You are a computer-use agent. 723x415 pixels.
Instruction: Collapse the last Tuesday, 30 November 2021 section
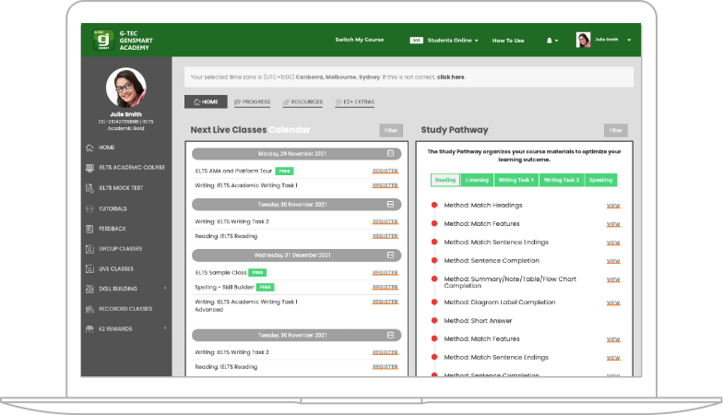click(x=391, y=336)
